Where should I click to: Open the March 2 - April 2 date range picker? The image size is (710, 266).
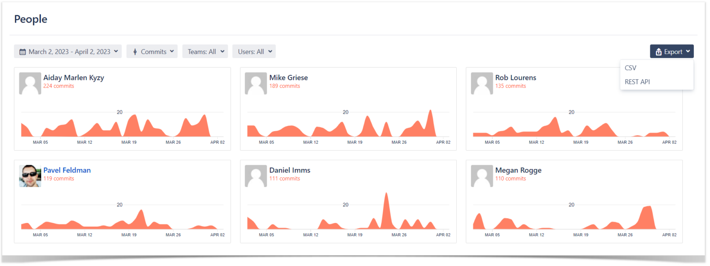coord(67,51)
